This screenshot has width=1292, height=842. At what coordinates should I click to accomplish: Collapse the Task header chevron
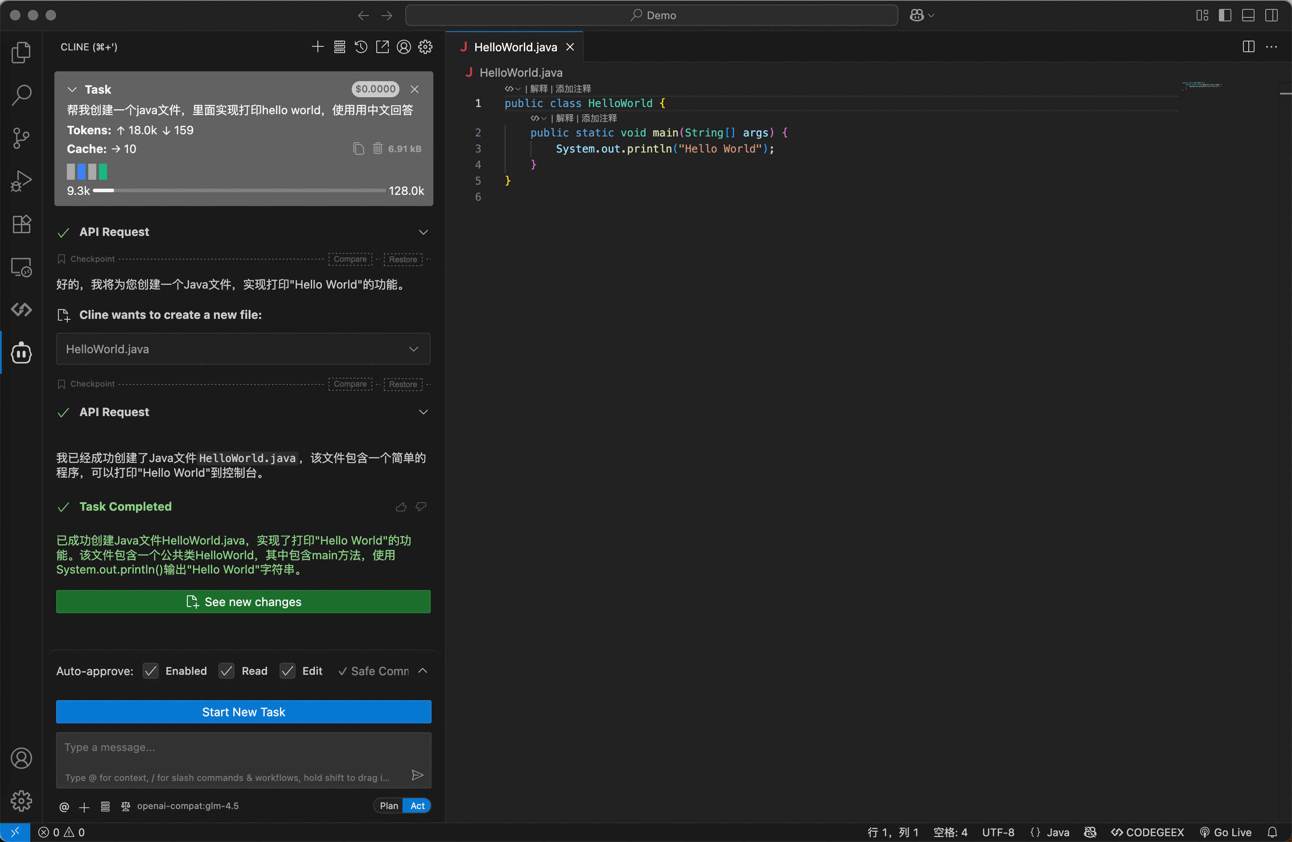pos(72,90)
